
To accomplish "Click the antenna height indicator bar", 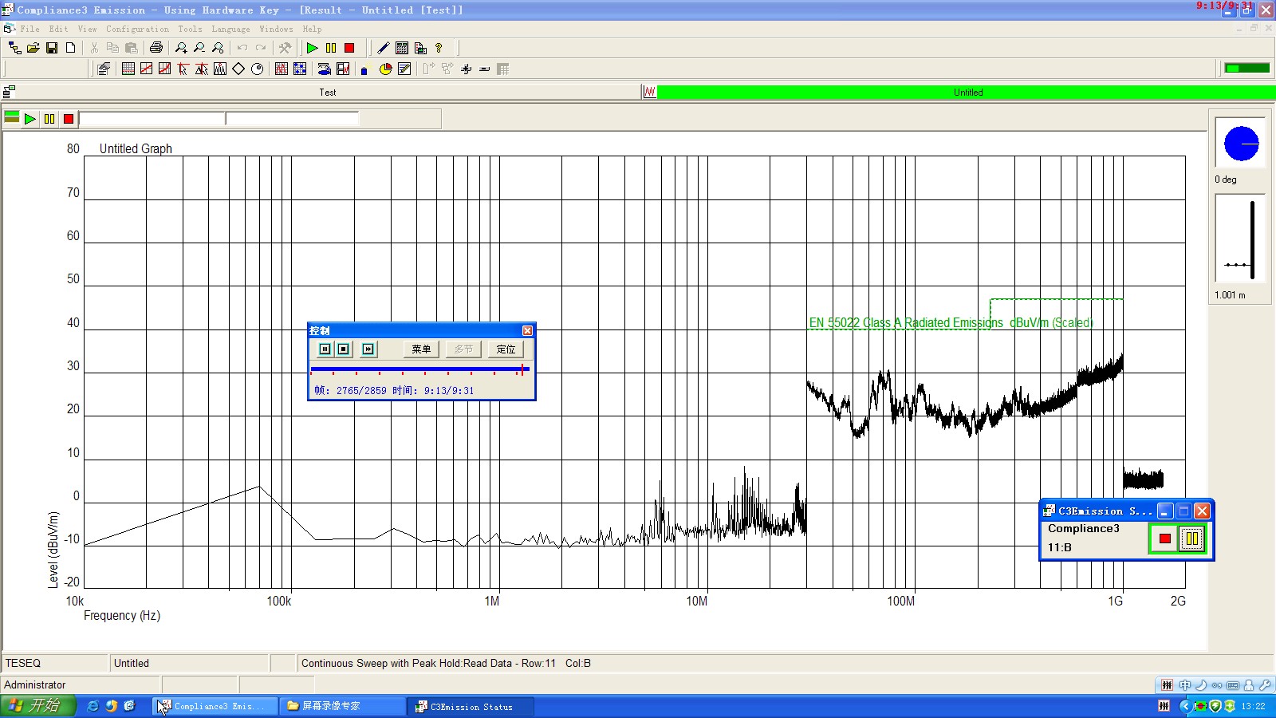I will coord(1252,239).
